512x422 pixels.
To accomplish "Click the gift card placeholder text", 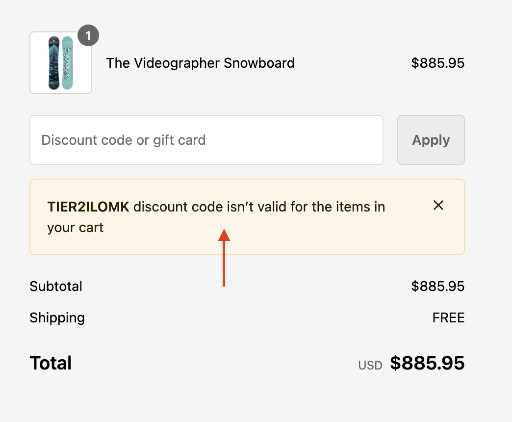I will [124, 140].
